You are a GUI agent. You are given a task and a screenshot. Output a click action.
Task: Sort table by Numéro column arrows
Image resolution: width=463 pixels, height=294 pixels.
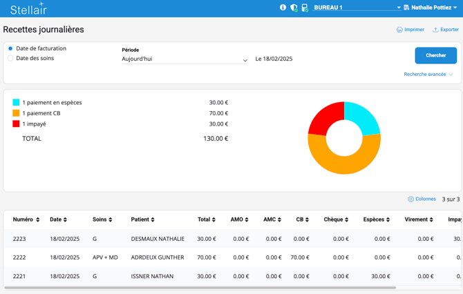(x=38, y=220)
